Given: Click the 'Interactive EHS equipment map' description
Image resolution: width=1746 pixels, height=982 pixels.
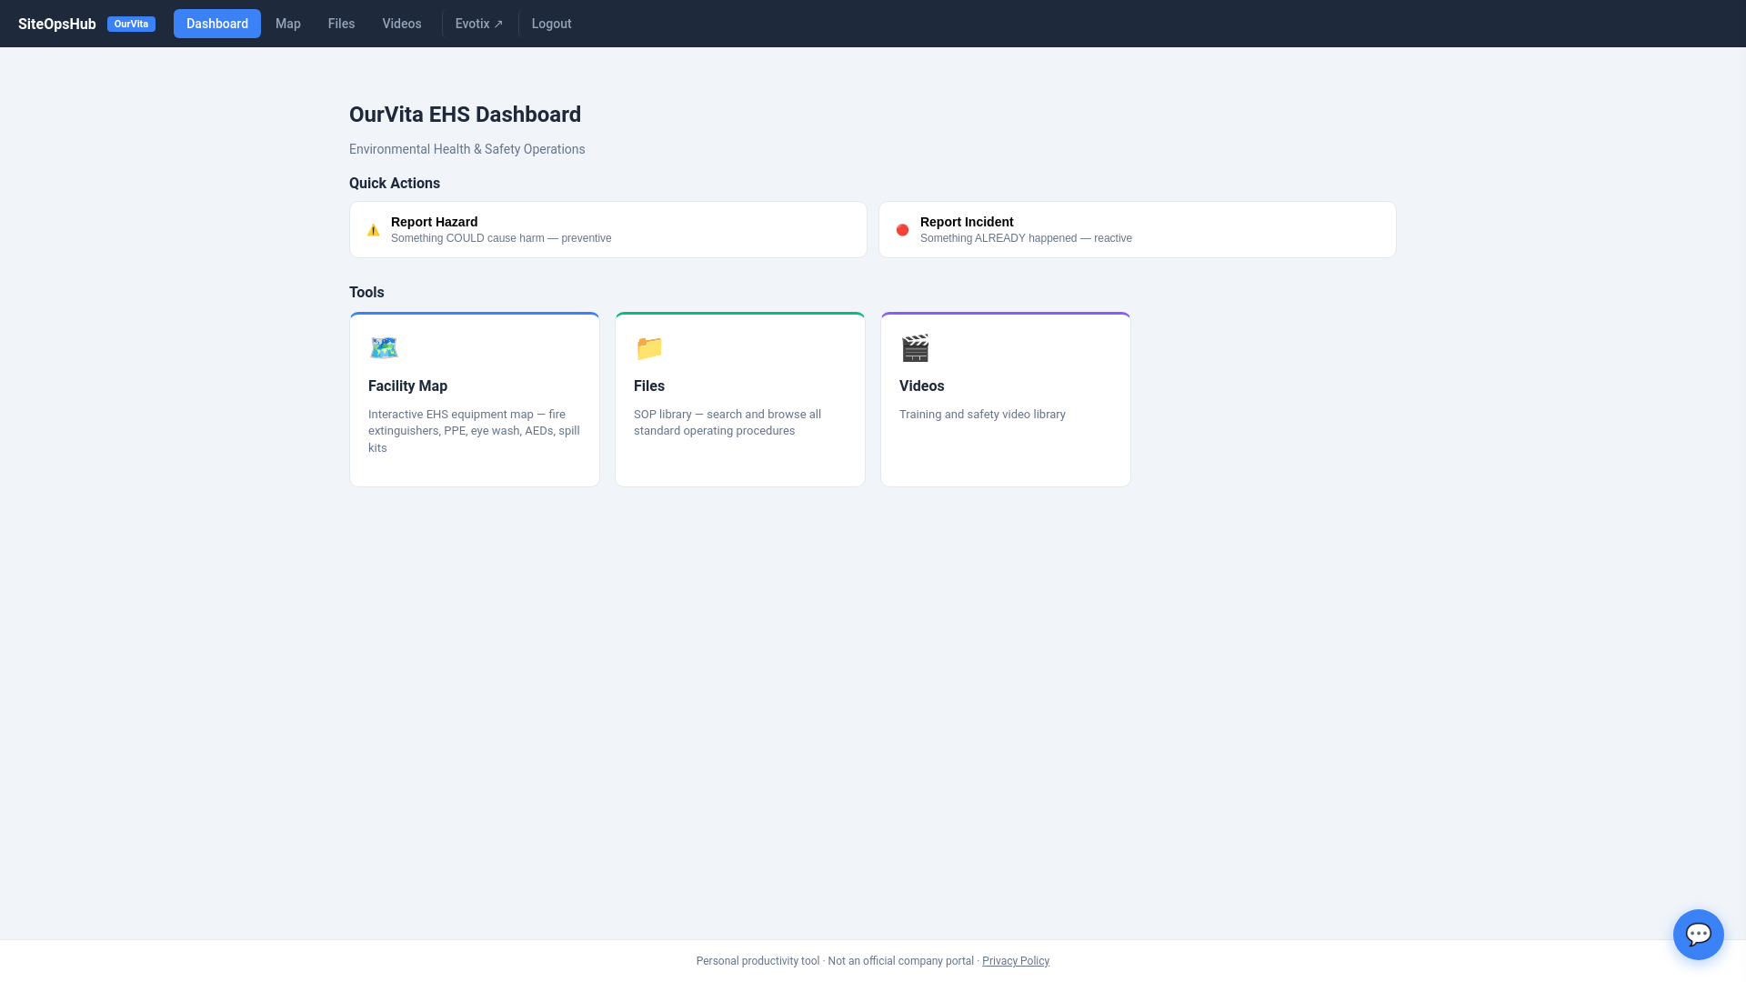Looking at the screenshot, I should (x=474, y=431).
